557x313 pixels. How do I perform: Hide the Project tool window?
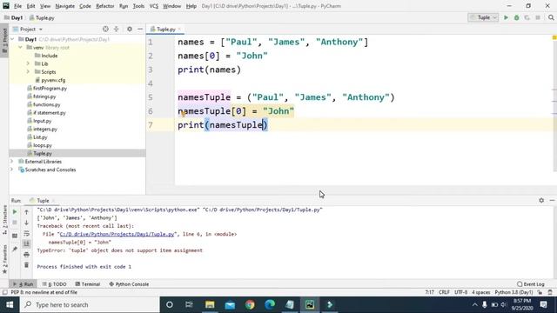140,29
